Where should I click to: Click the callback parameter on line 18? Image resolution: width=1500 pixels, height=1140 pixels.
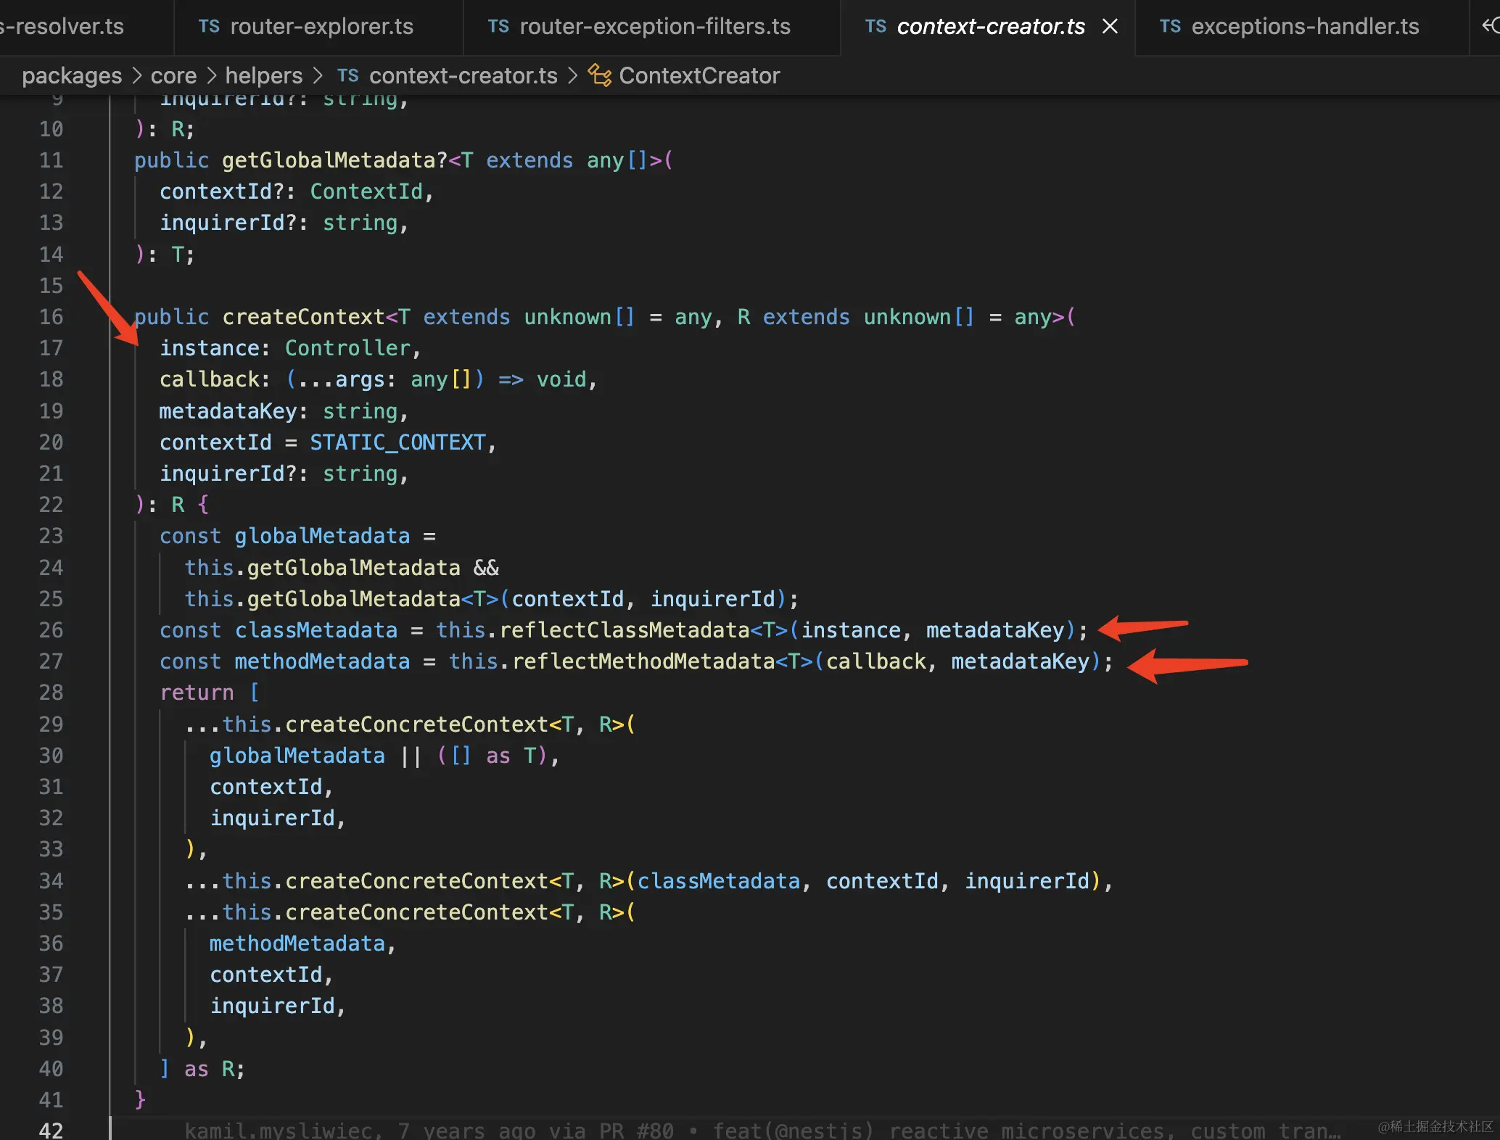209,379
